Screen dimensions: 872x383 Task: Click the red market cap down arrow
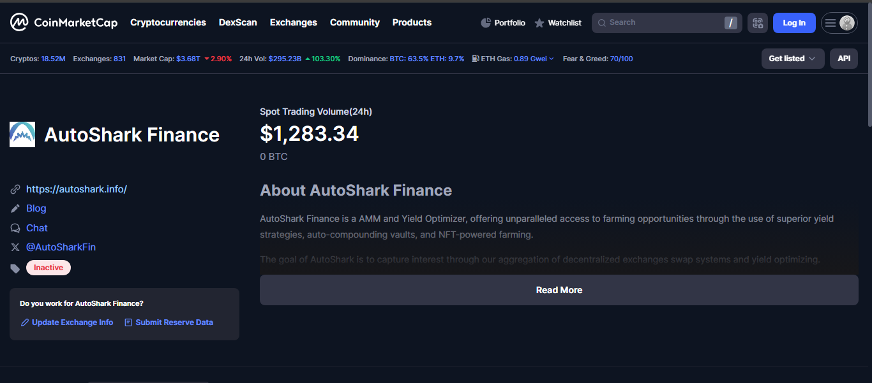[x=207, y=59]
